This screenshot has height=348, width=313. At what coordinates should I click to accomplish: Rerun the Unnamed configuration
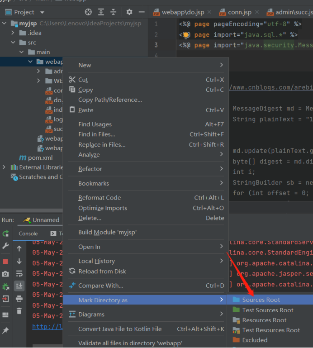pyautogui.click(x=5, y=234)
